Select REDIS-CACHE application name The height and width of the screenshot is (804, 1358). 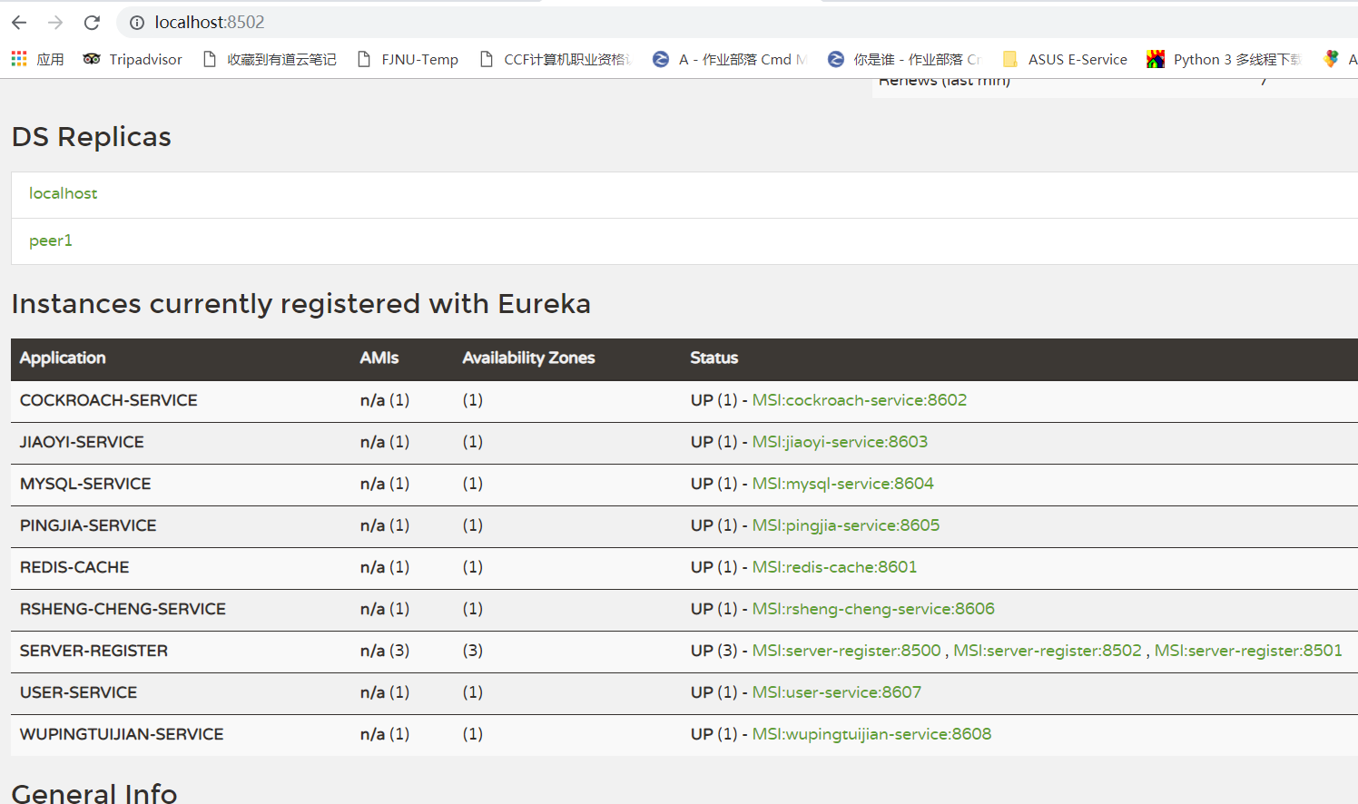pyautogui.click(x=74, y=567)
